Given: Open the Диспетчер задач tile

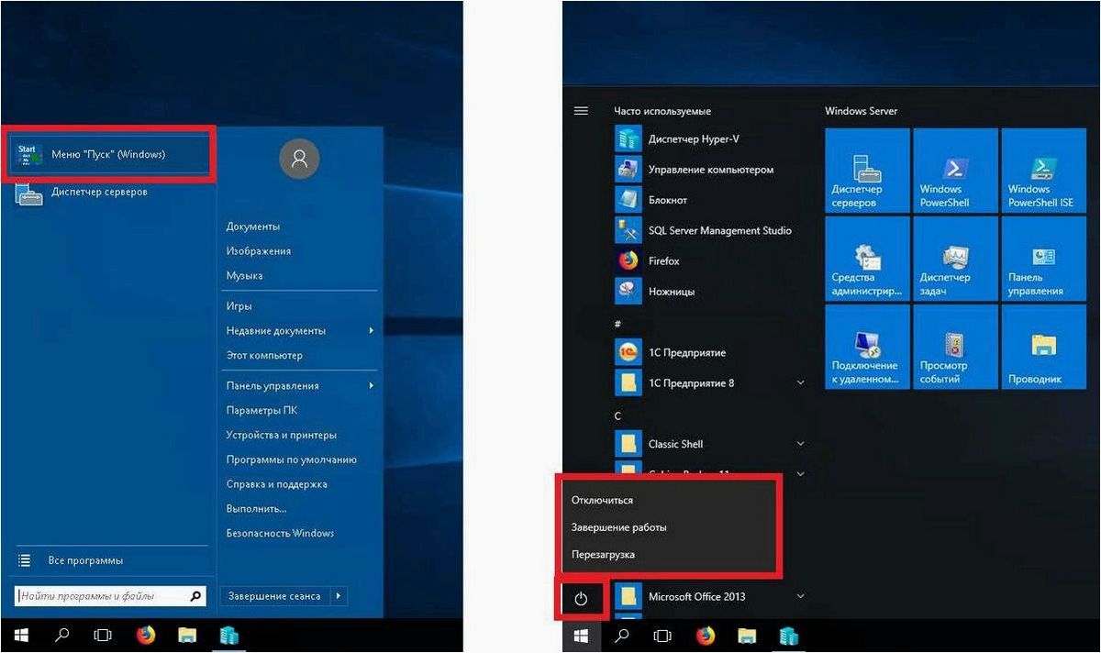Looking at the screenshot, I should (955, 259).
